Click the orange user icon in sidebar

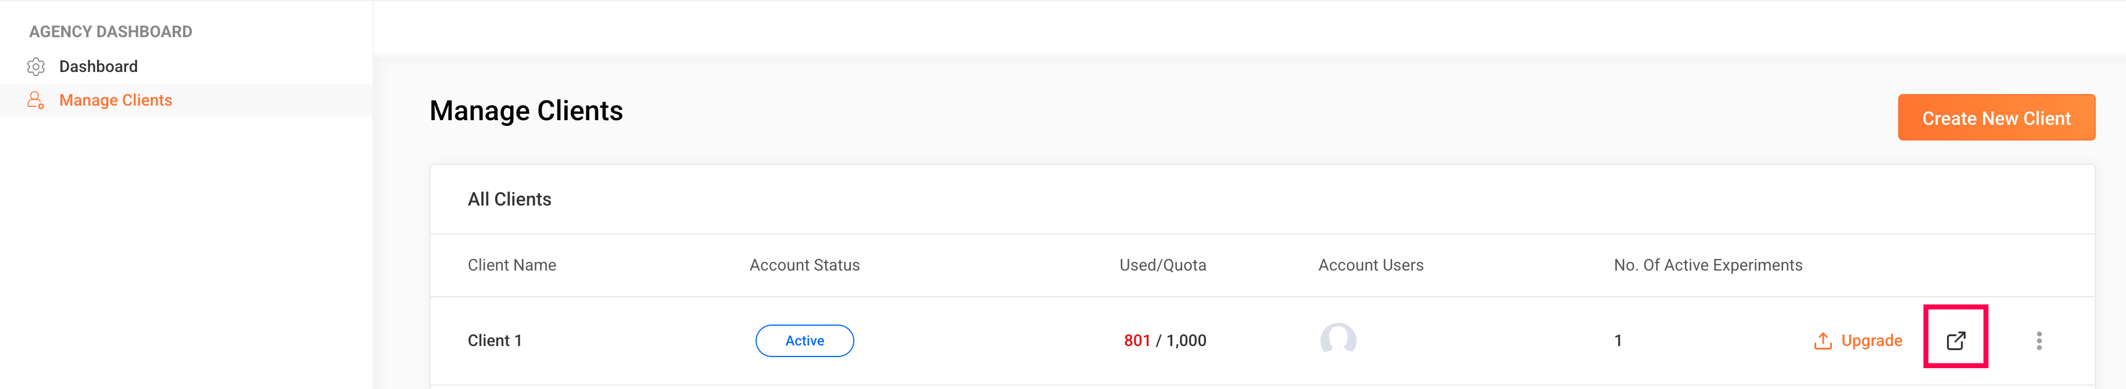(35, 100)
